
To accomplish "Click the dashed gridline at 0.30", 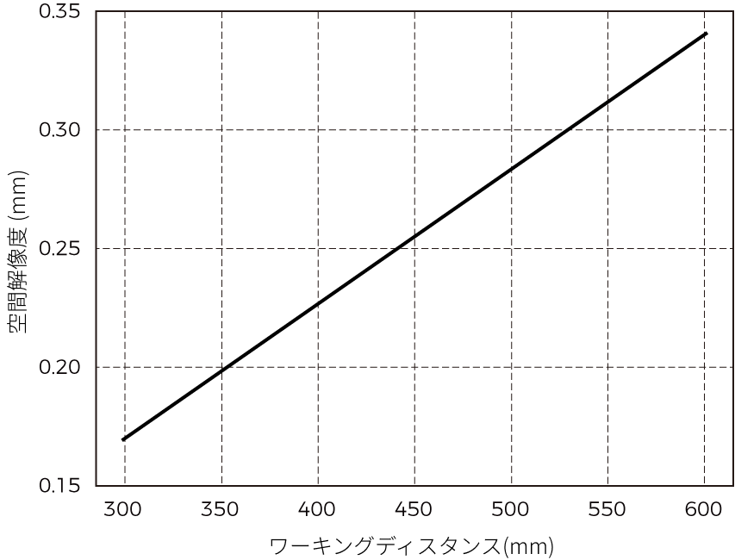I will (388, 130).
